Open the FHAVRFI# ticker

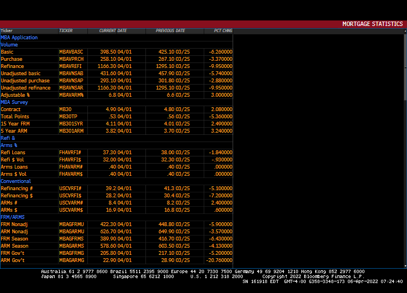(70, 153)
